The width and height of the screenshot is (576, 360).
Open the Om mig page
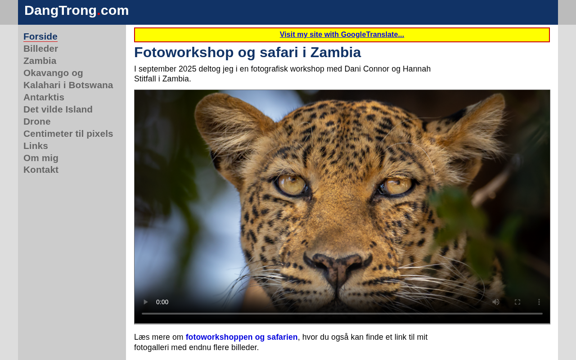(41, 158)
